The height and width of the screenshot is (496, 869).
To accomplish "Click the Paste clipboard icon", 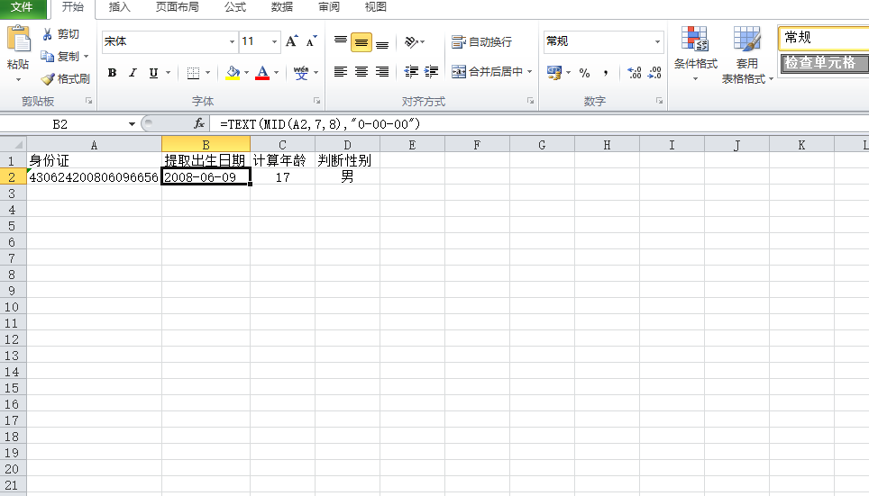I will pos(18,41).
